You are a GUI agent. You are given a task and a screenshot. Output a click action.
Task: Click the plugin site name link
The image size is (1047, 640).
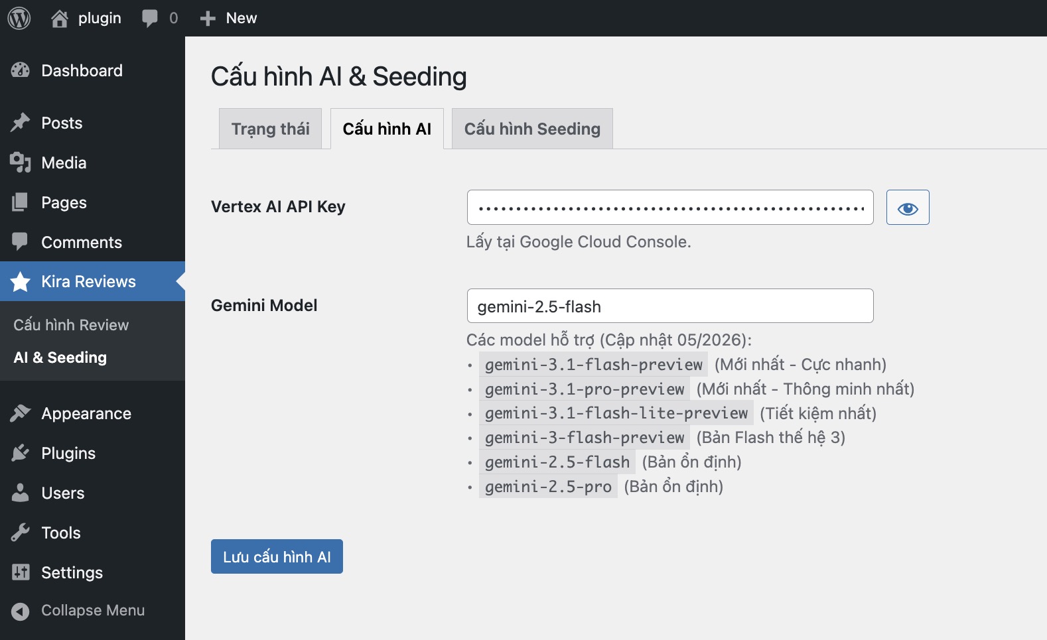(100, 19)
